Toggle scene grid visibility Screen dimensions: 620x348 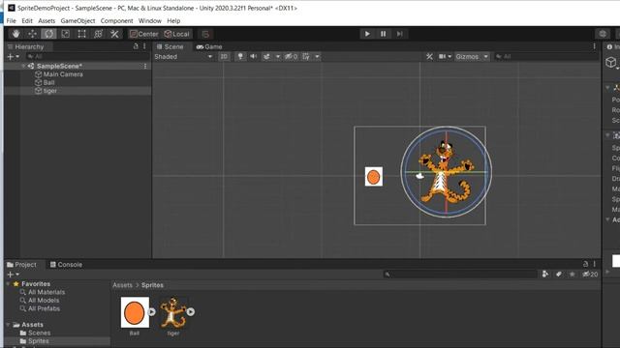pyautogui.click(x=306, y=57)
